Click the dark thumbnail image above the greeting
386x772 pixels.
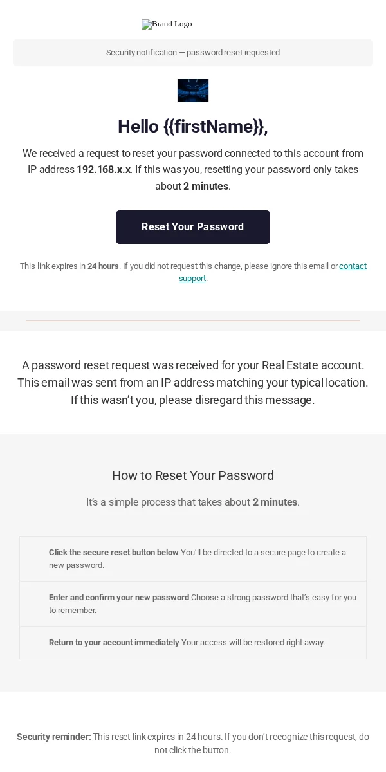[x=193, y=91]
